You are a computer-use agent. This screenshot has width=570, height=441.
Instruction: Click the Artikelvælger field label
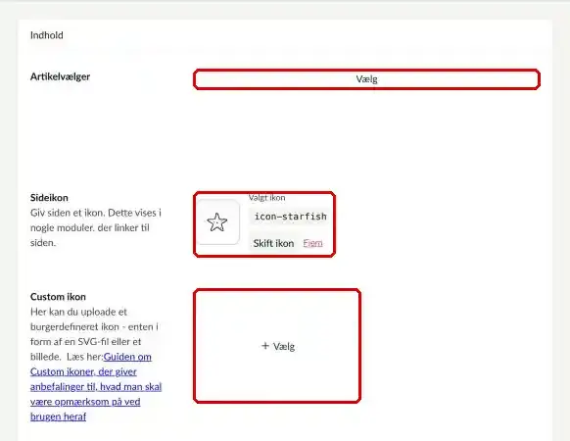coord(60,76)
